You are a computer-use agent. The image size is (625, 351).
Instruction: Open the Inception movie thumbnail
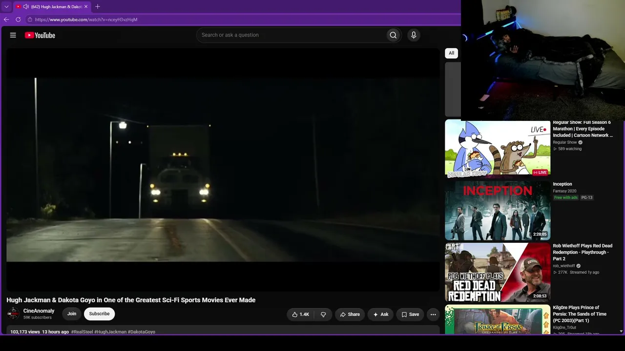498,211
